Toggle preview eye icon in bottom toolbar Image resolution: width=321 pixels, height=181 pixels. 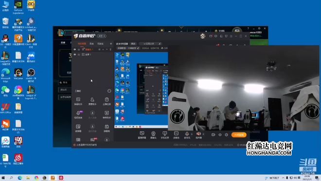[x=220, y=135]
